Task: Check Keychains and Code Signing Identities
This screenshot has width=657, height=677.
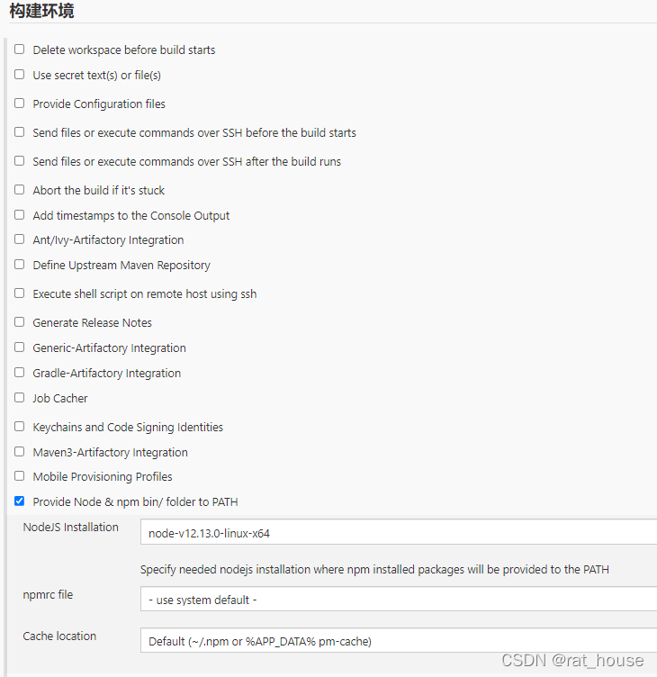Action: [20, 427]
